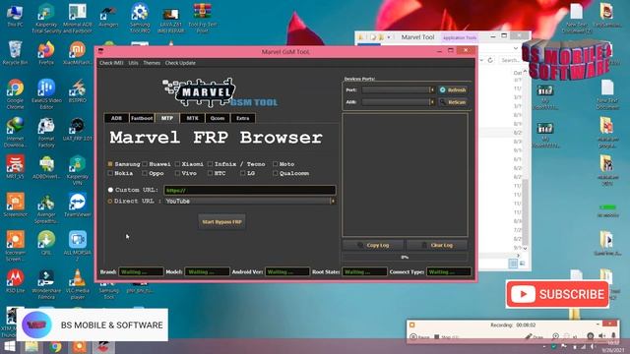Expand address history dropdown in Marvel Tool explorer

[481, 60]
